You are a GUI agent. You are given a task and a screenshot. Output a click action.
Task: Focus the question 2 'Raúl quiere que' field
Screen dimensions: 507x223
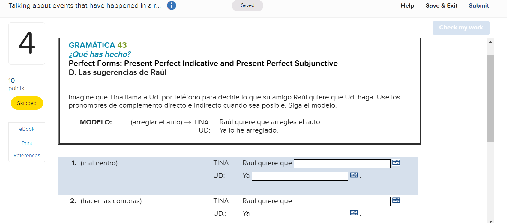[x=342, y=201]
